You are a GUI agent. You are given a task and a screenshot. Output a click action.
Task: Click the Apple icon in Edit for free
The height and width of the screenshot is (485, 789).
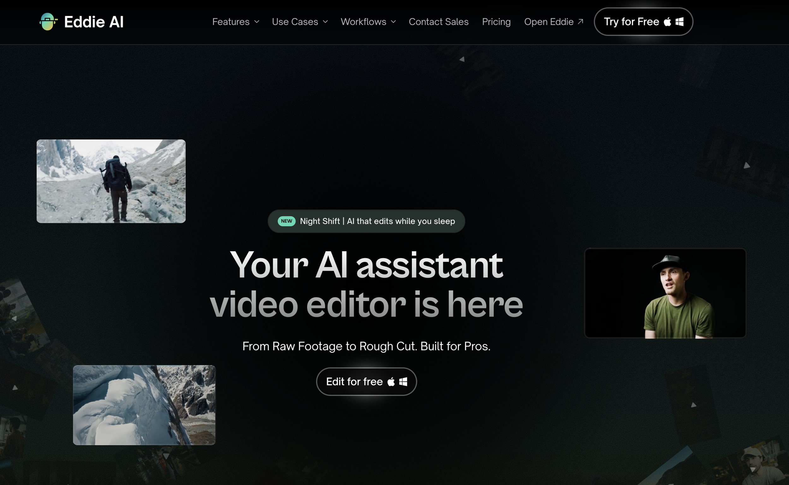(x=391, y=382)
